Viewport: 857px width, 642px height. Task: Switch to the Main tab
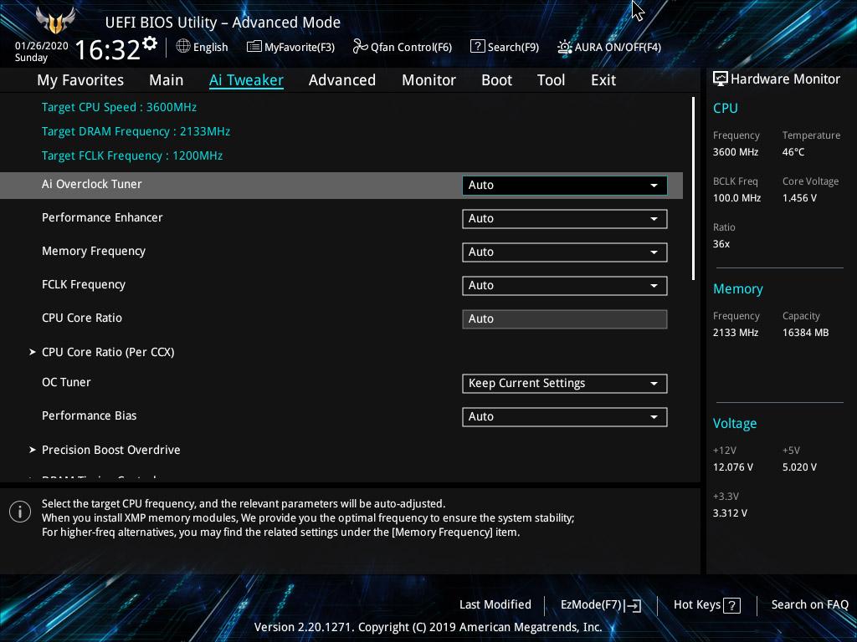[167, 80]
